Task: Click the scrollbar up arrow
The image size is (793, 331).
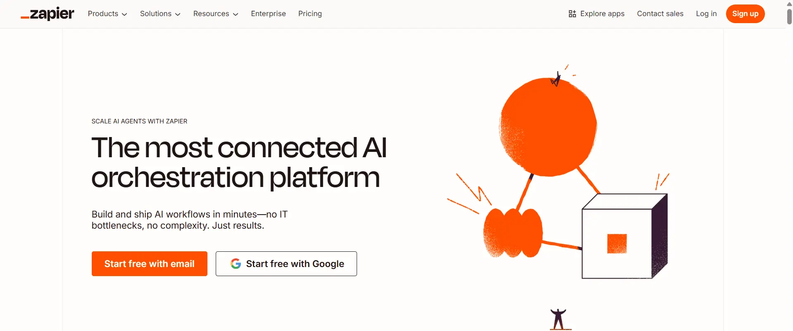Action: click(789, 4)
